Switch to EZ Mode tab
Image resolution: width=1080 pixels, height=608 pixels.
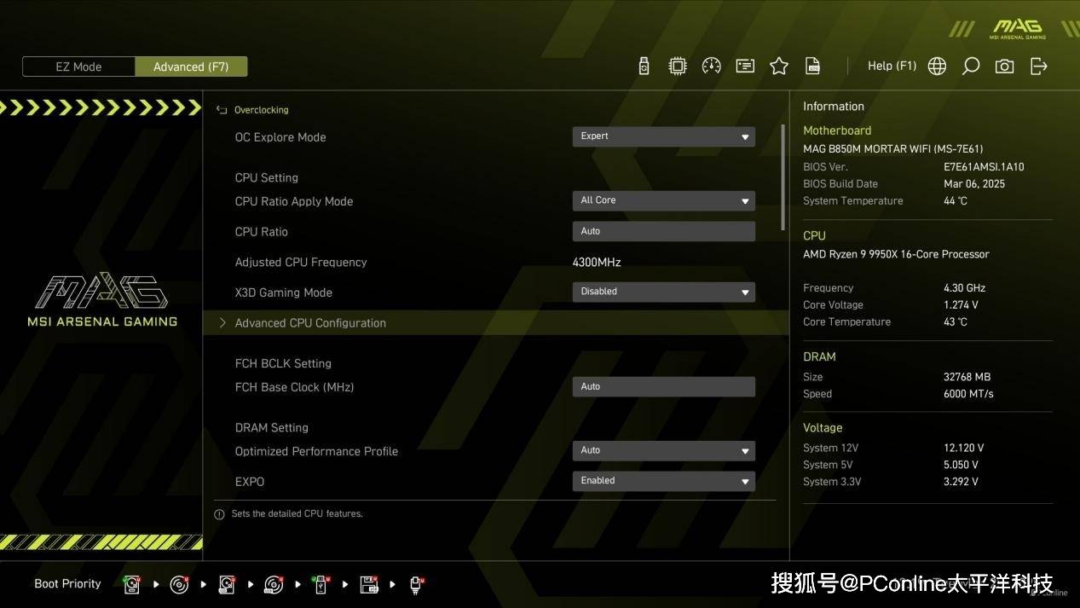coord(78,67)
